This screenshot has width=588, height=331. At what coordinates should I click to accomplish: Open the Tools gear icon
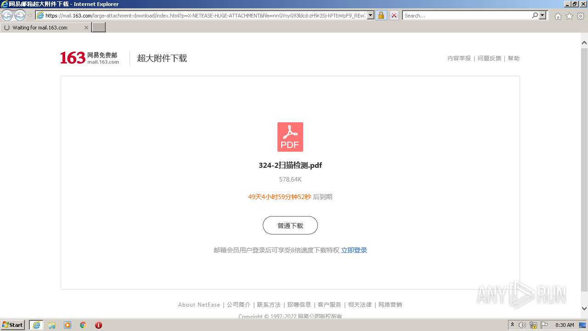[x=581, y=16]
